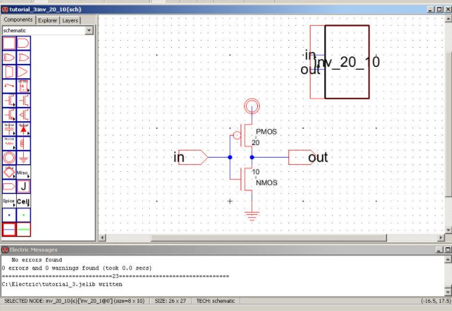Screen dimensions: 452x311
Task: Select the green bus arc tool
Action: tap(24, 229)
